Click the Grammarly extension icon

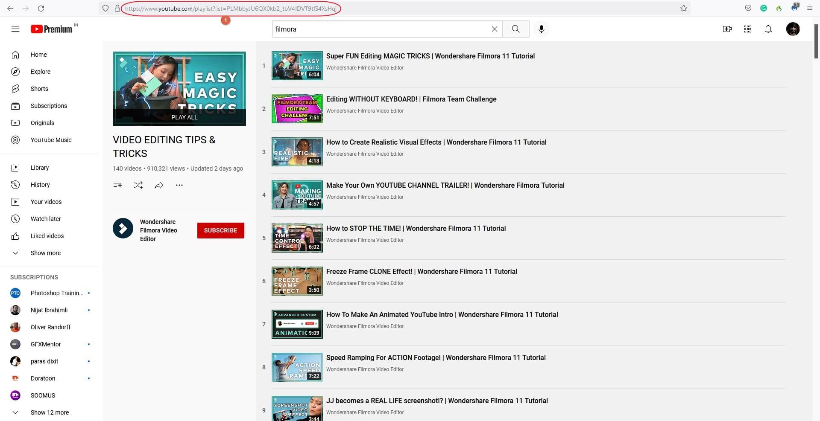(764, 8)
